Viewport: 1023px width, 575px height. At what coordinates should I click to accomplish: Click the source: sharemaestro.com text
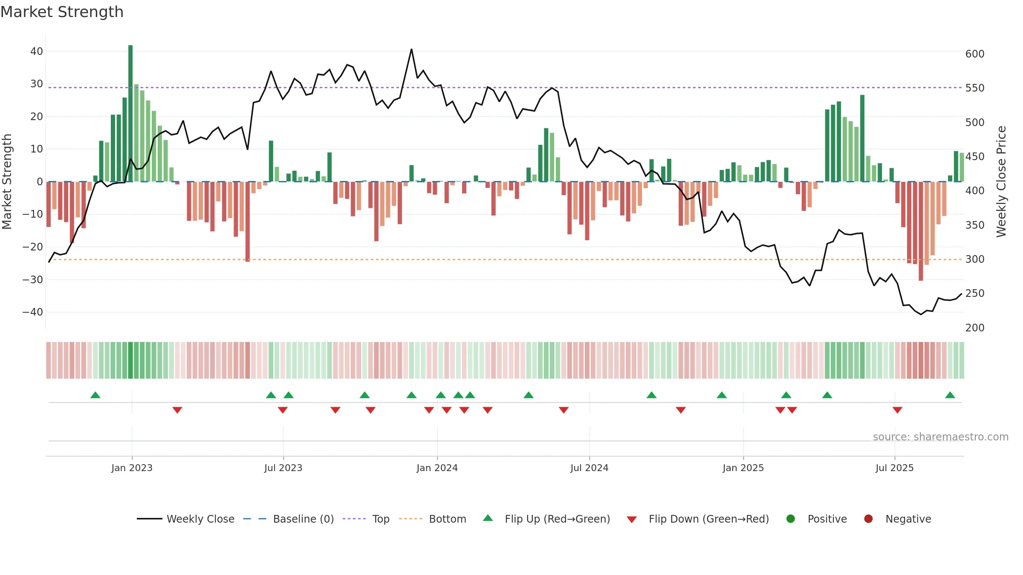point(941,437)
